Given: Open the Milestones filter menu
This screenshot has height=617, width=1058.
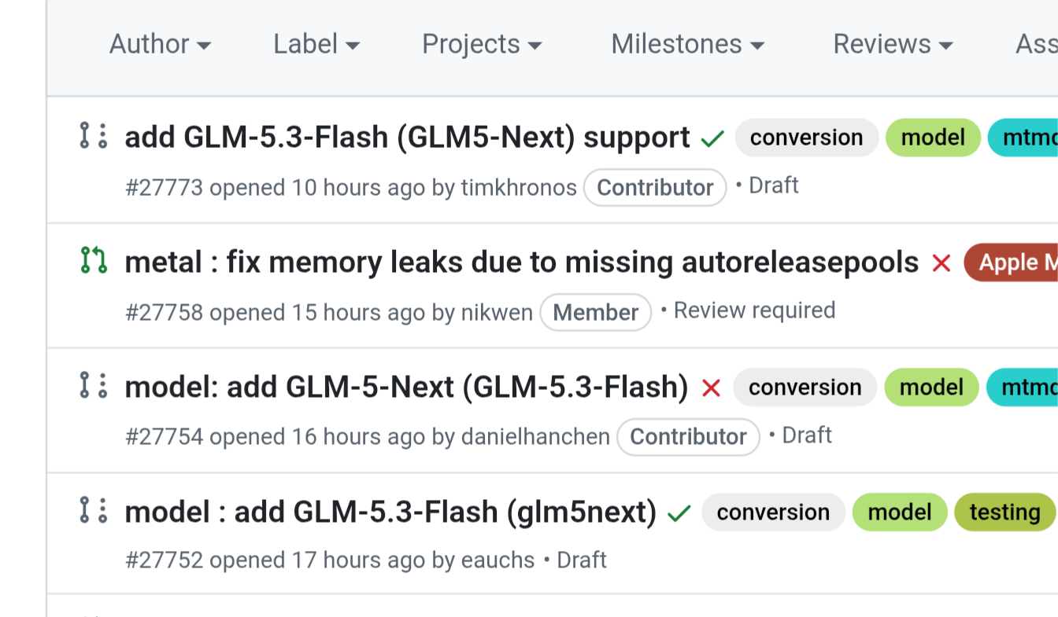Looking at the screenshot, I should pos(688,44).
